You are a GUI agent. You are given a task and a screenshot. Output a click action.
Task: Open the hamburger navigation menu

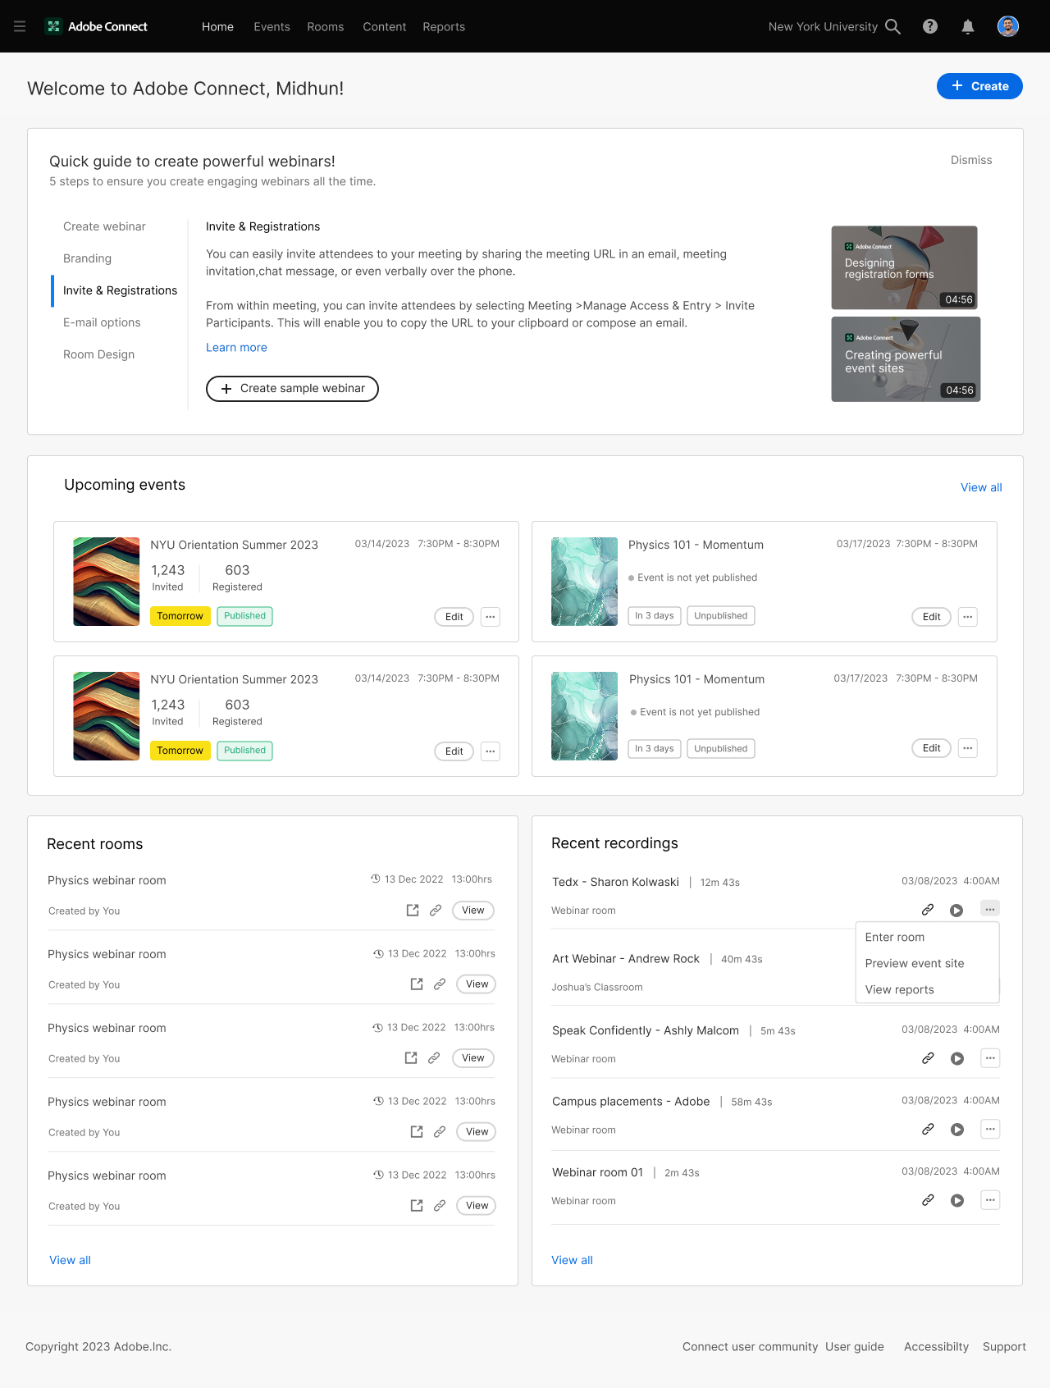(20, 26)
